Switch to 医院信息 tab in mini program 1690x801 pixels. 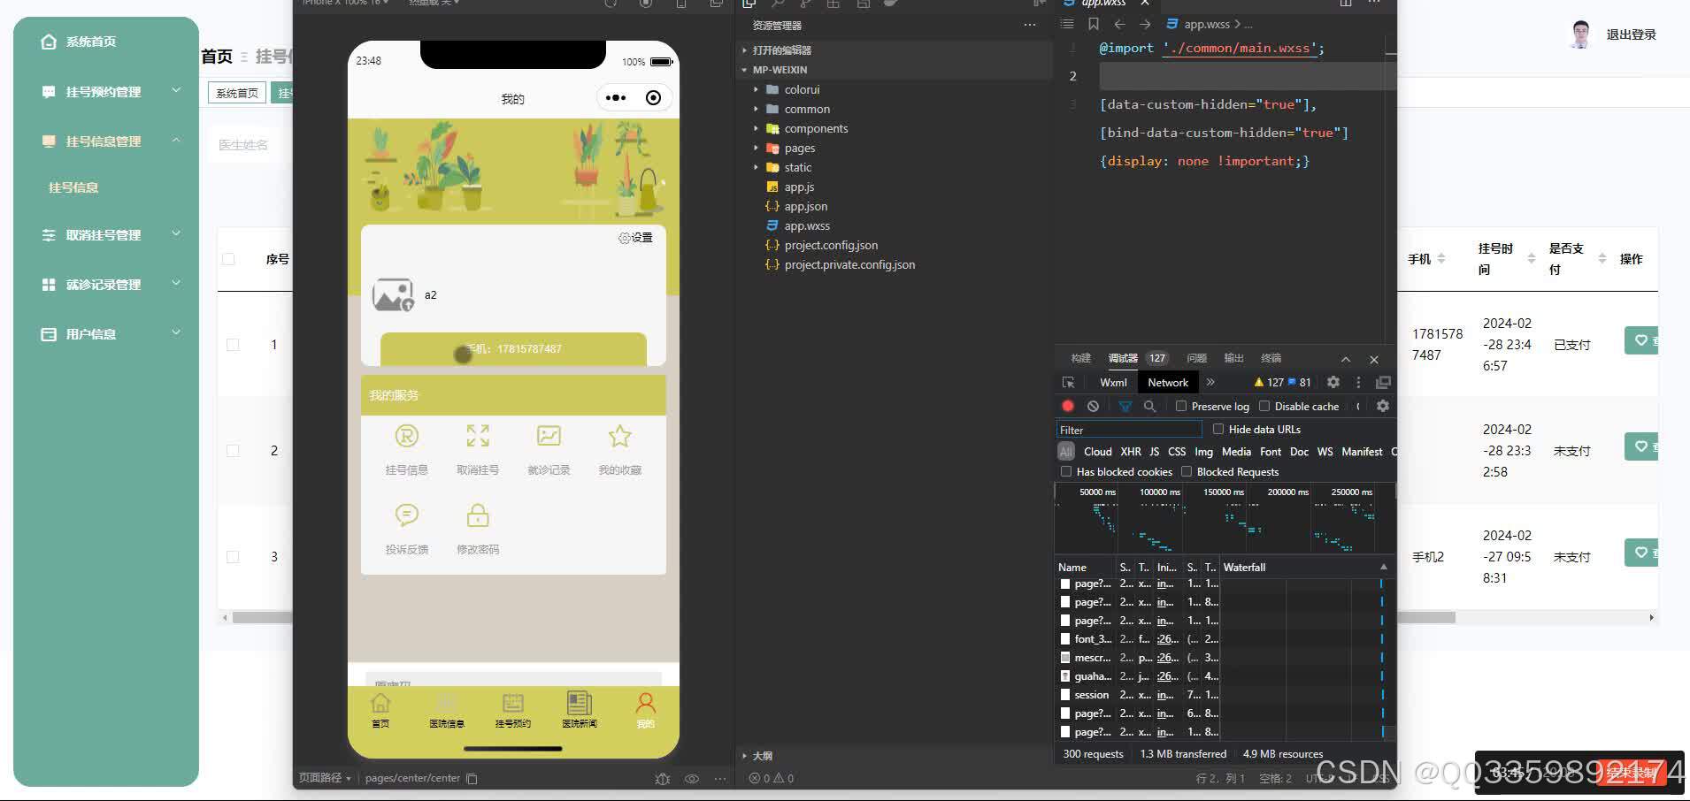coord(447,710)
